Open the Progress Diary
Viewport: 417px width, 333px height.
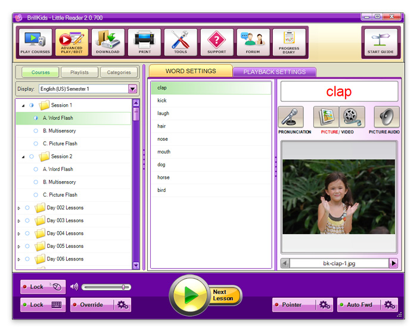[289, 42]
